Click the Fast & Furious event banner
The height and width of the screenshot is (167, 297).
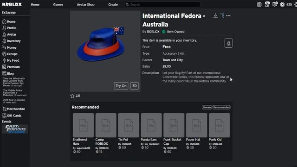tap(15, 129)
